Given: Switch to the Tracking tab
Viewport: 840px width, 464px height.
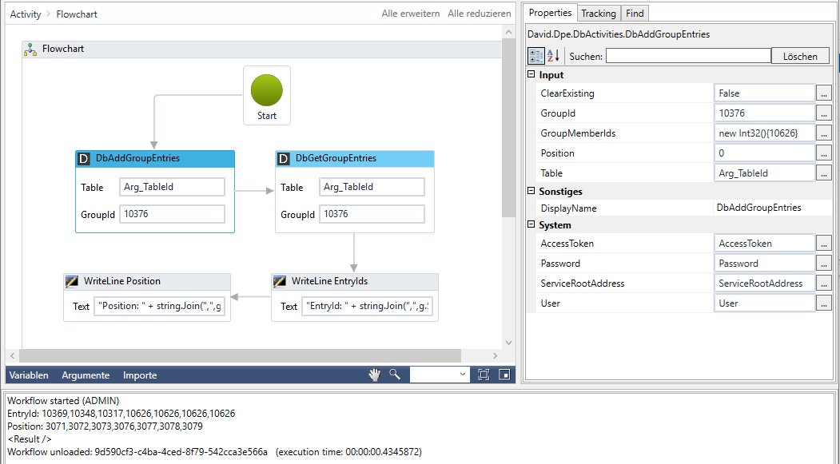Looking at the screenshot, I should [x=598, y=14].
